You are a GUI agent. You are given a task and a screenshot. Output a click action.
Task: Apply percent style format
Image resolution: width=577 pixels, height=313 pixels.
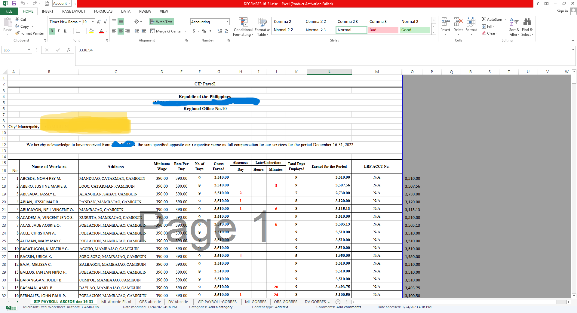(x=204, y=31)
